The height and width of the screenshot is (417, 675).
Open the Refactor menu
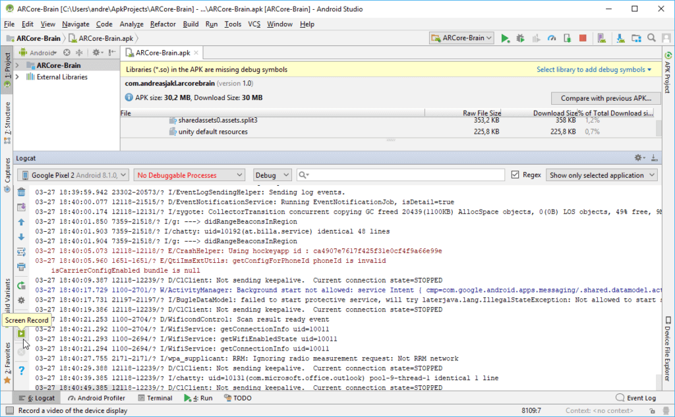[163, 24]
